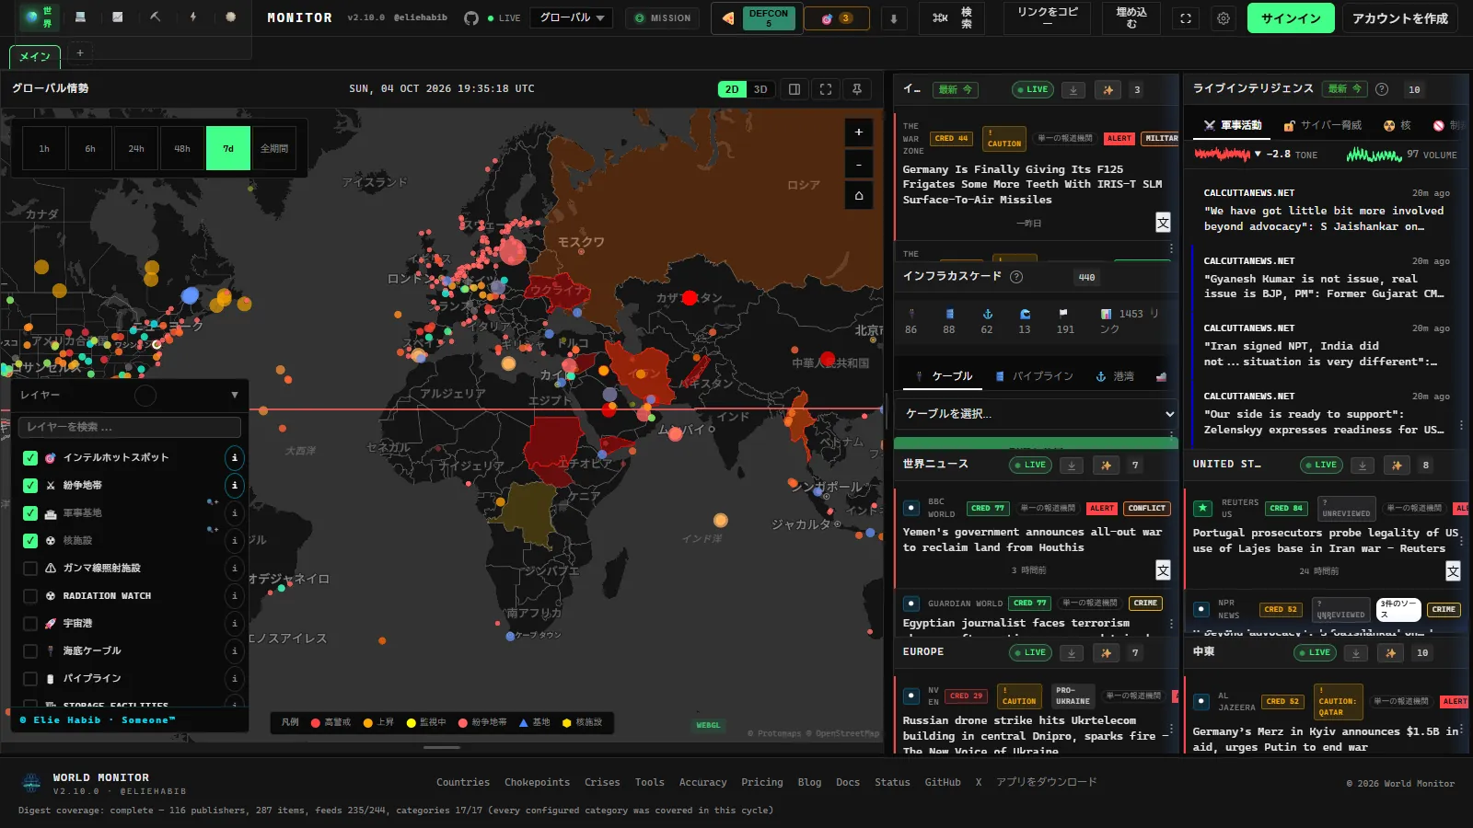Uncheck the インテルホットスポット layer
1473x828 pixels.
[x=30, y=457]
